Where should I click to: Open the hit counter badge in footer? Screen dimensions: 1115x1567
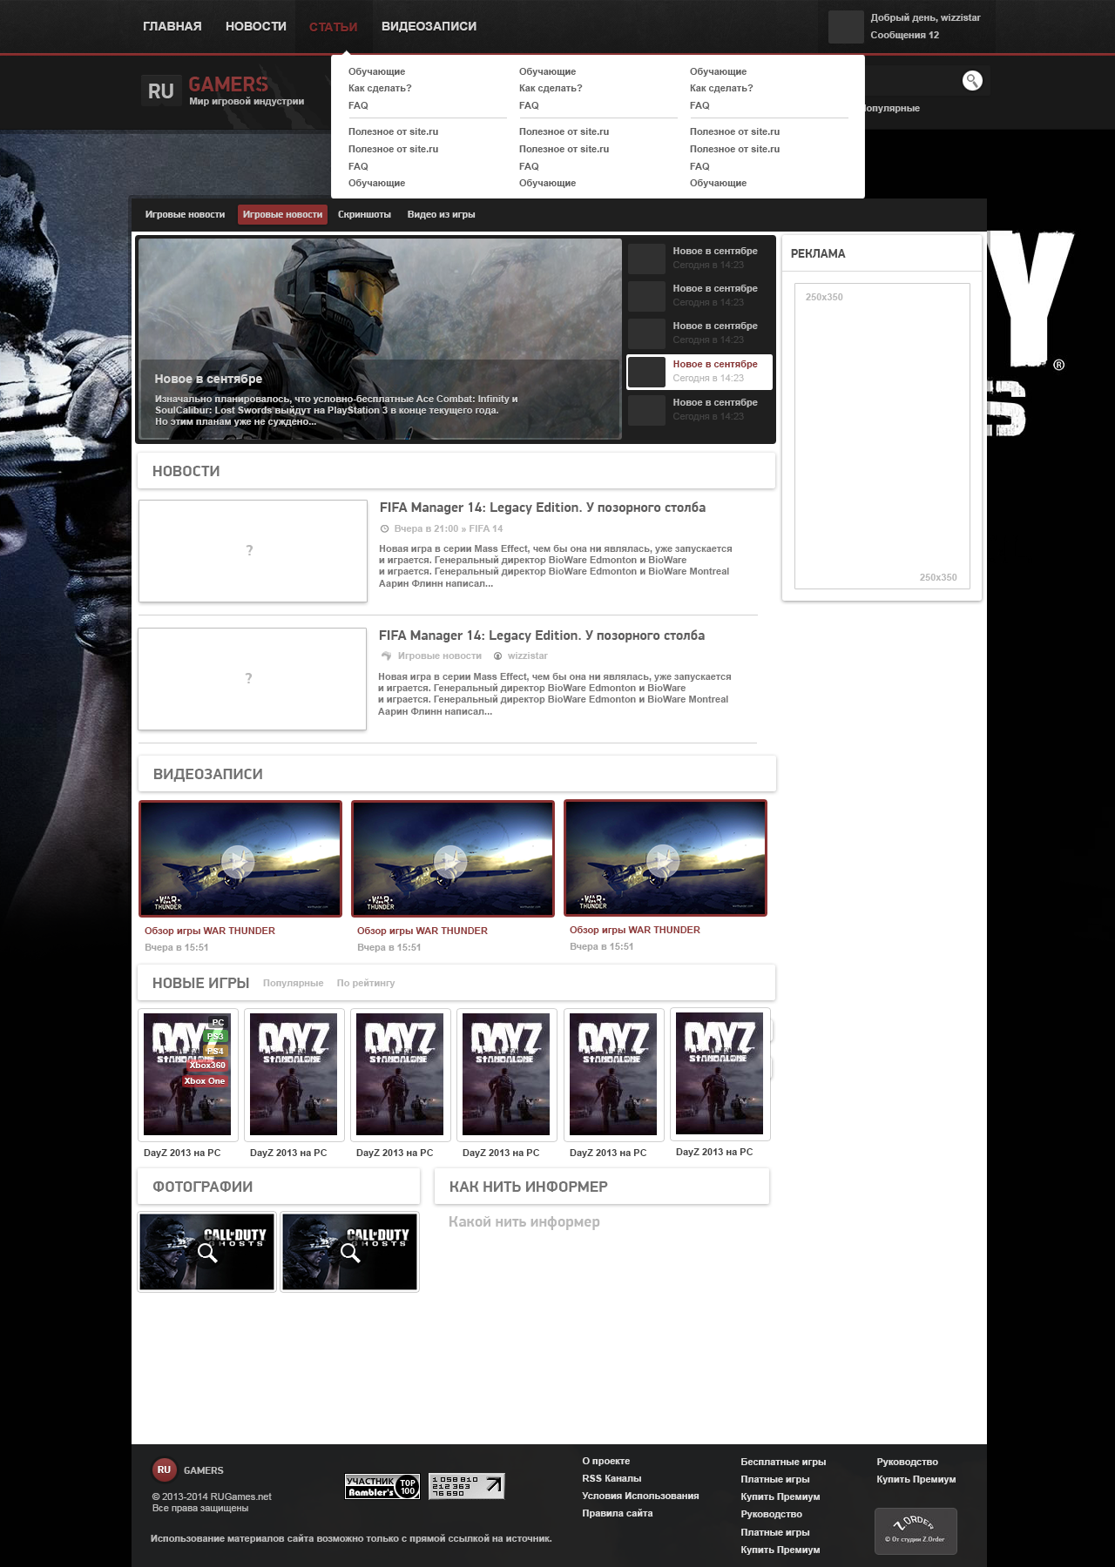click(x=466, y=1486)
